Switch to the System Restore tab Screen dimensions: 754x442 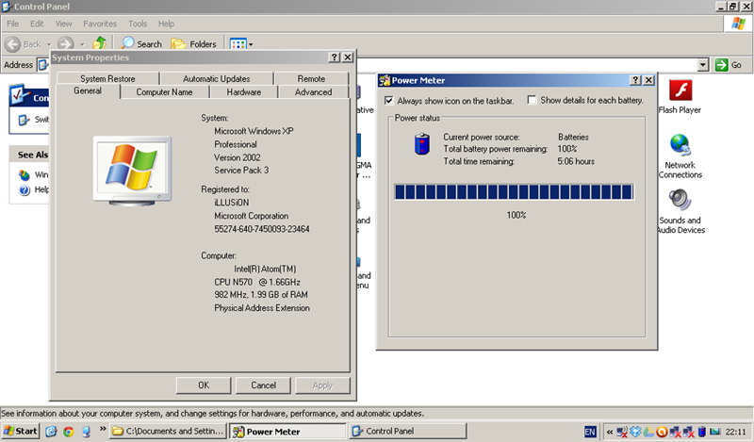[x=107, y=78]
